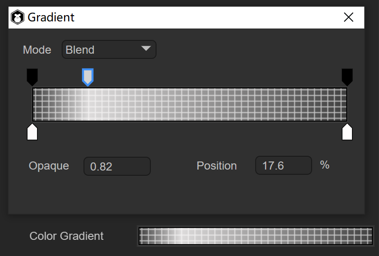Click the Opaque label

click(x=49, y=166)
